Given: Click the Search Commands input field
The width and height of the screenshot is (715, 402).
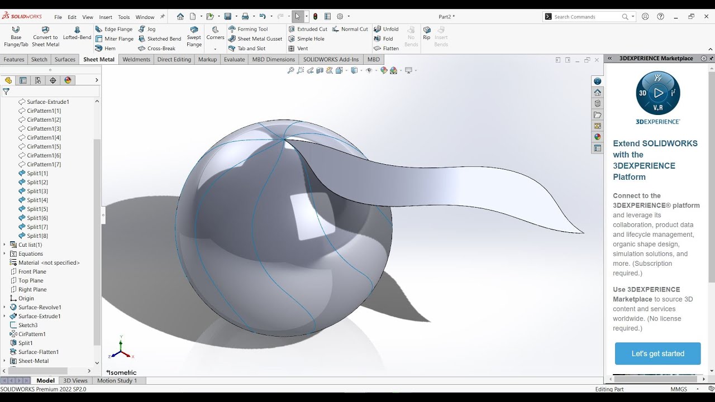Looking at the screenshot, I should pos(587,17).
